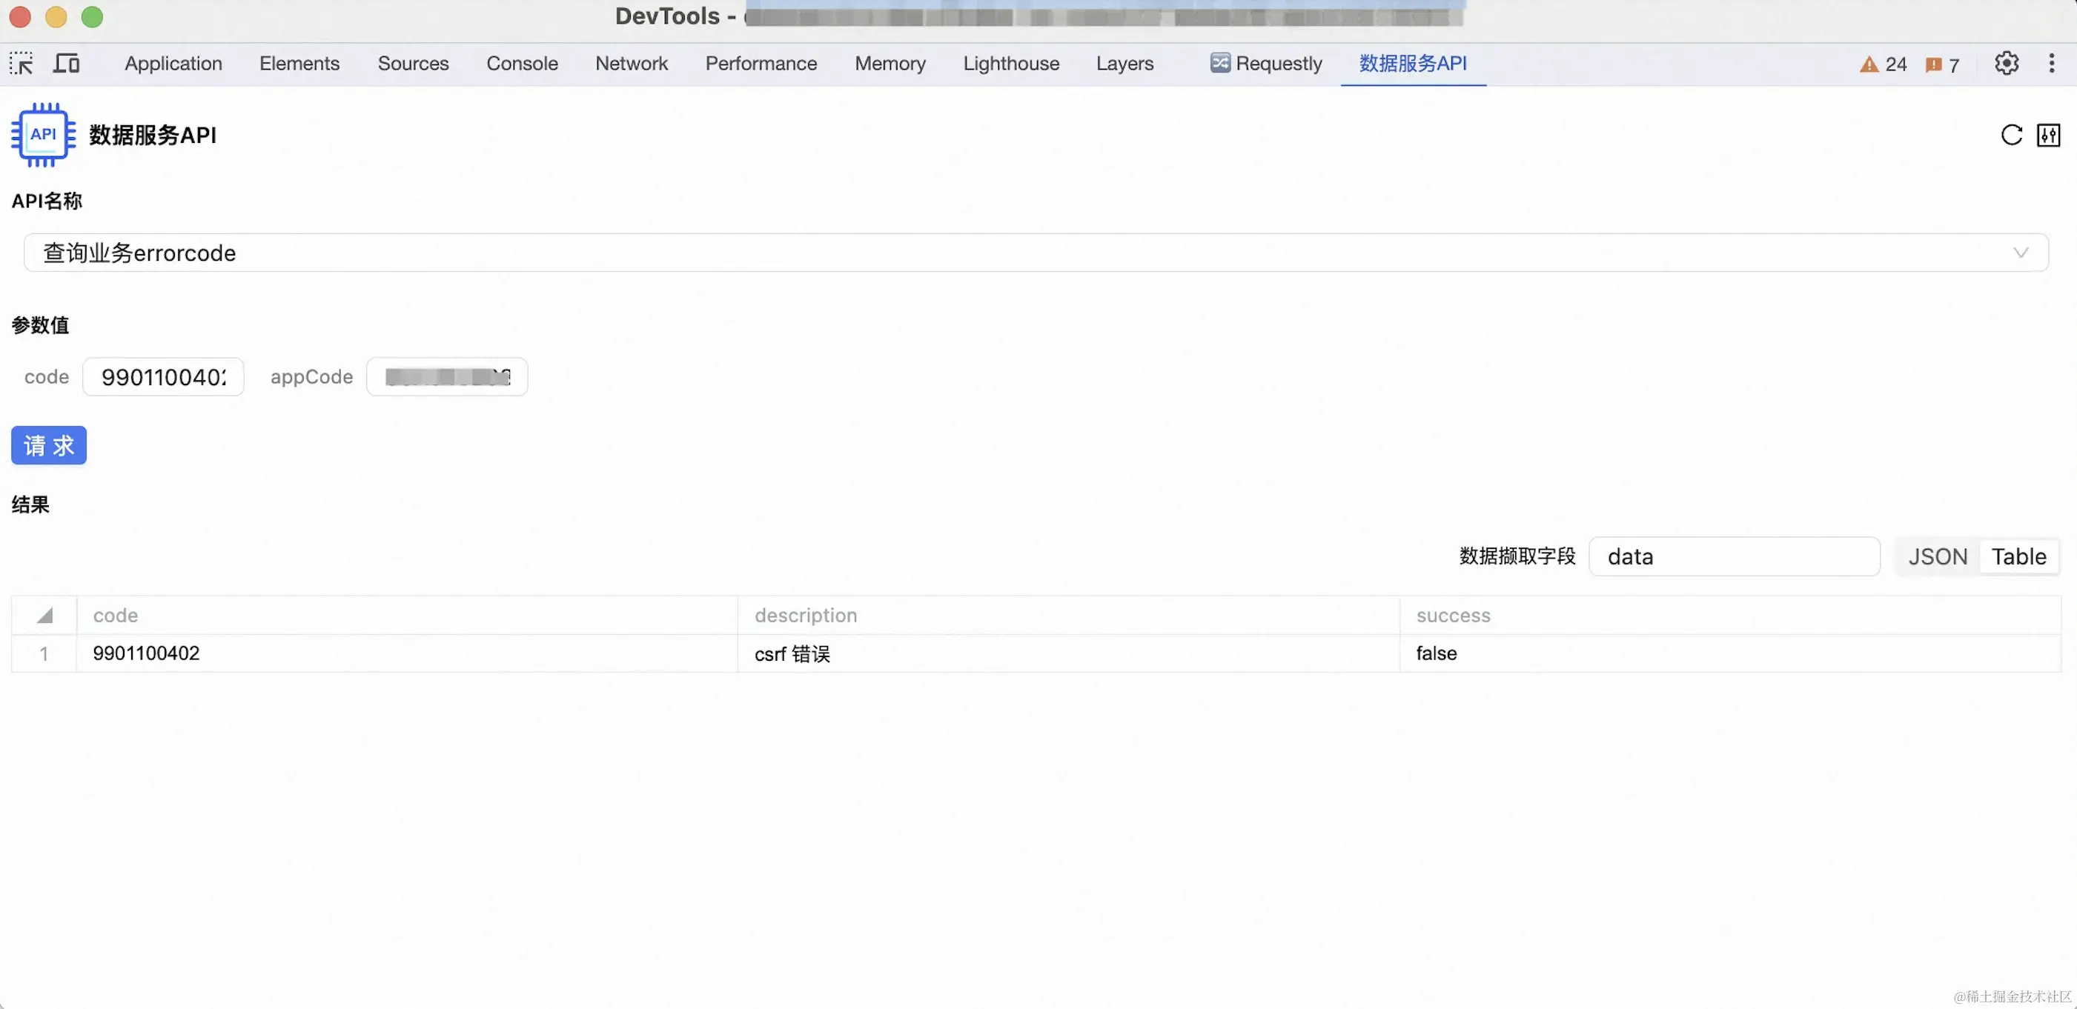2077x1009 pixels.
Task: Click the description column header
Action: point(806,616)
